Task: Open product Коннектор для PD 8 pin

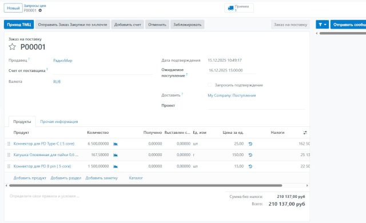Action: click(x=42, y=166)
